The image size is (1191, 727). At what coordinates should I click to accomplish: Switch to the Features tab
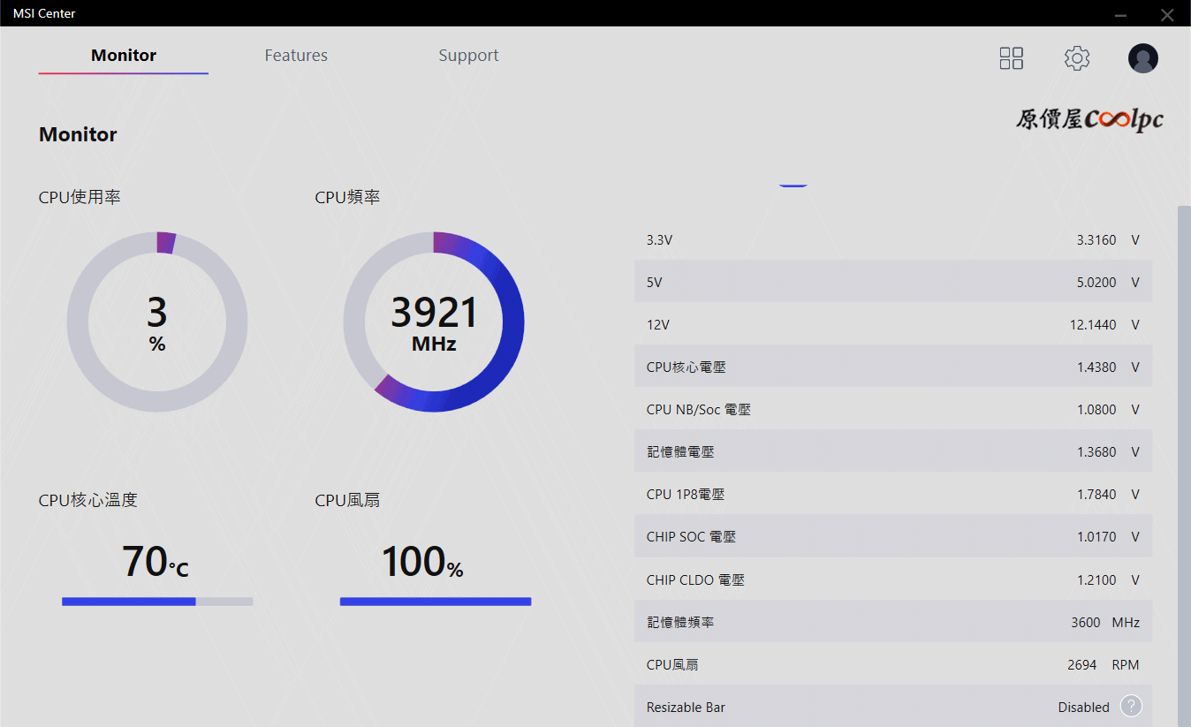[x=296, y=56]
